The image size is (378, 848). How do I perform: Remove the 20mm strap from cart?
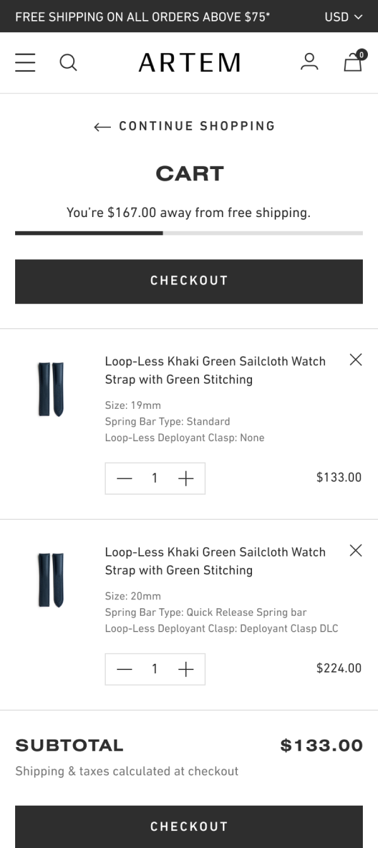(356, 550)
